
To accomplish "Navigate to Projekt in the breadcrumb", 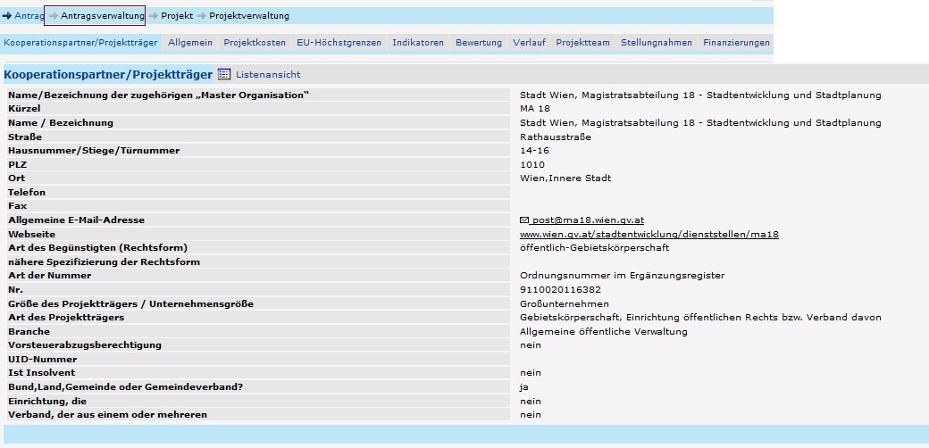I will click(x=177, y=16).
